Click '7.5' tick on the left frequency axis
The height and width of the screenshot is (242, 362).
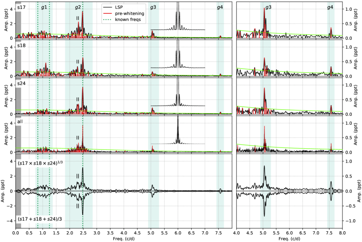click(219, 232)
